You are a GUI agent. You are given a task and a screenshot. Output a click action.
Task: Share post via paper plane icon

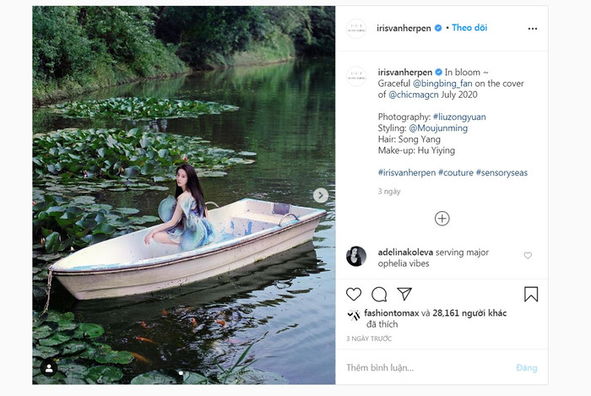pos(404,294)
